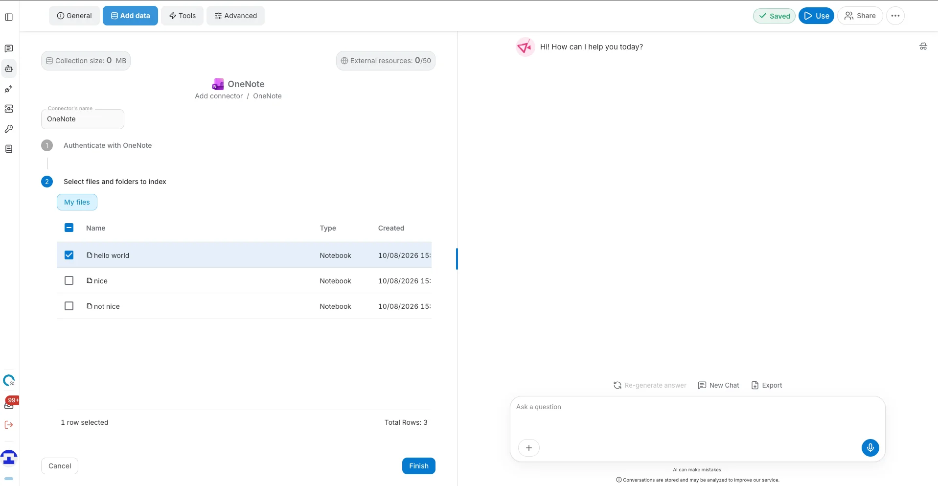Open the three-dots more options menu
Image resolution: width=938 pixels, height=486 pixels.
coord(895,16)
